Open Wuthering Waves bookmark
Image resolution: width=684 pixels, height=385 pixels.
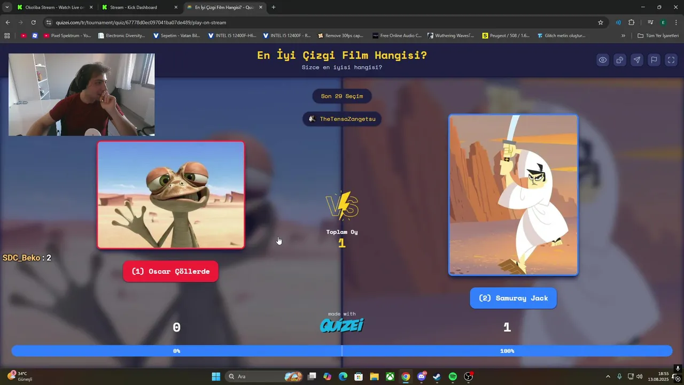click(x=450, y=36)
